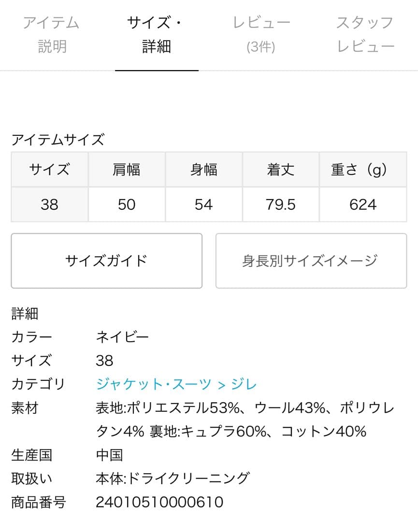418x522 pixels.
Task: Click the ネイビー color value
Action: (122, 337)
